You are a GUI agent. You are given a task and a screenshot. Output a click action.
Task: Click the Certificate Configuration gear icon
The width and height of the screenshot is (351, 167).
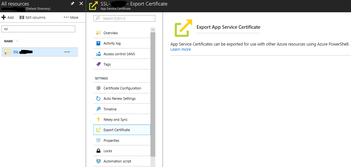(98, 88)
